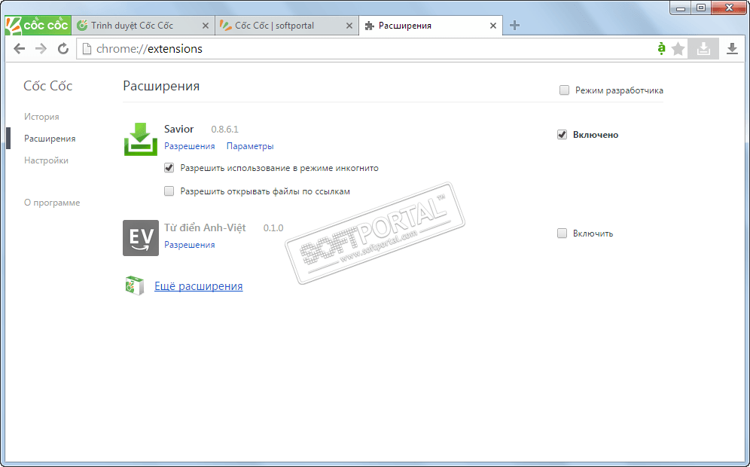The image size is (750, 467).
Task: Open downloads with the toolbar arrow icon
Action: pyautogui.click(x=732, y=49)
